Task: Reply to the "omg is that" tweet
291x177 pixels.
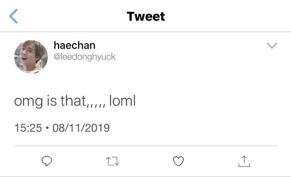Action: (47, 161)
